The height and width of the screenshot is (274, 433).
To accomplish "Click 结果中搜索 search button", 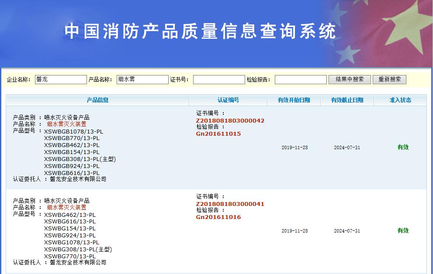I will click(349, 79).
